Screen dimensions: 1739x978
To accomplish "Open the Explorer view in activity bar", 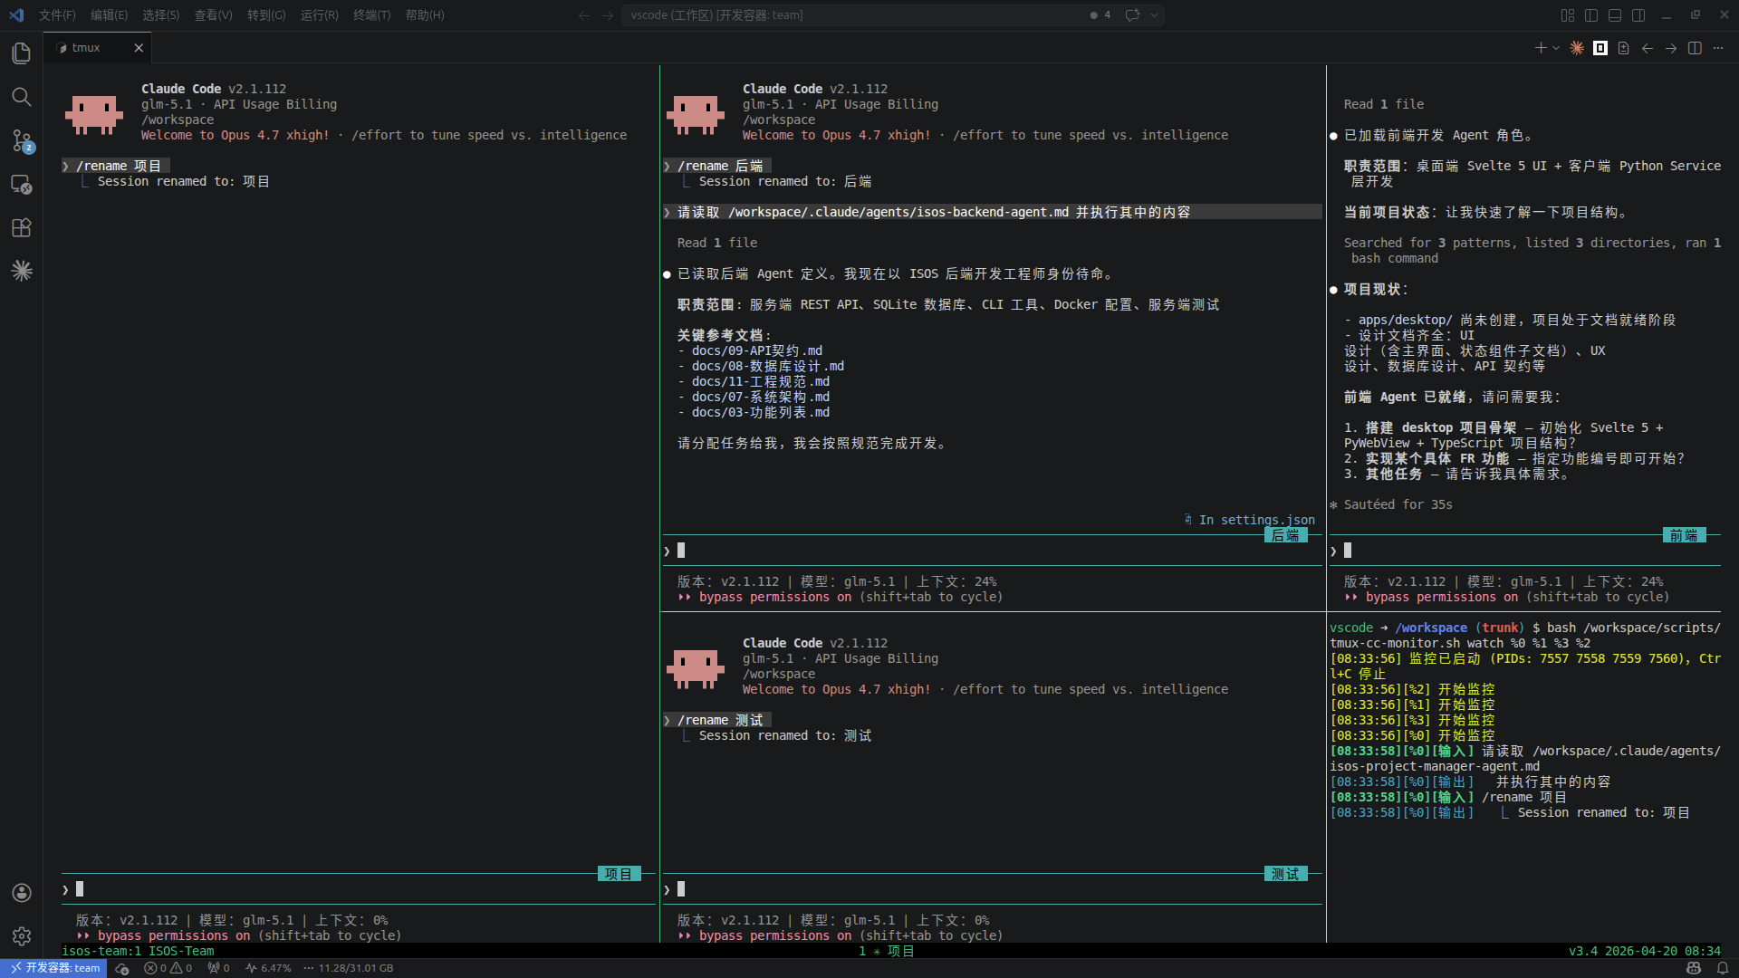I will [22, 53].
